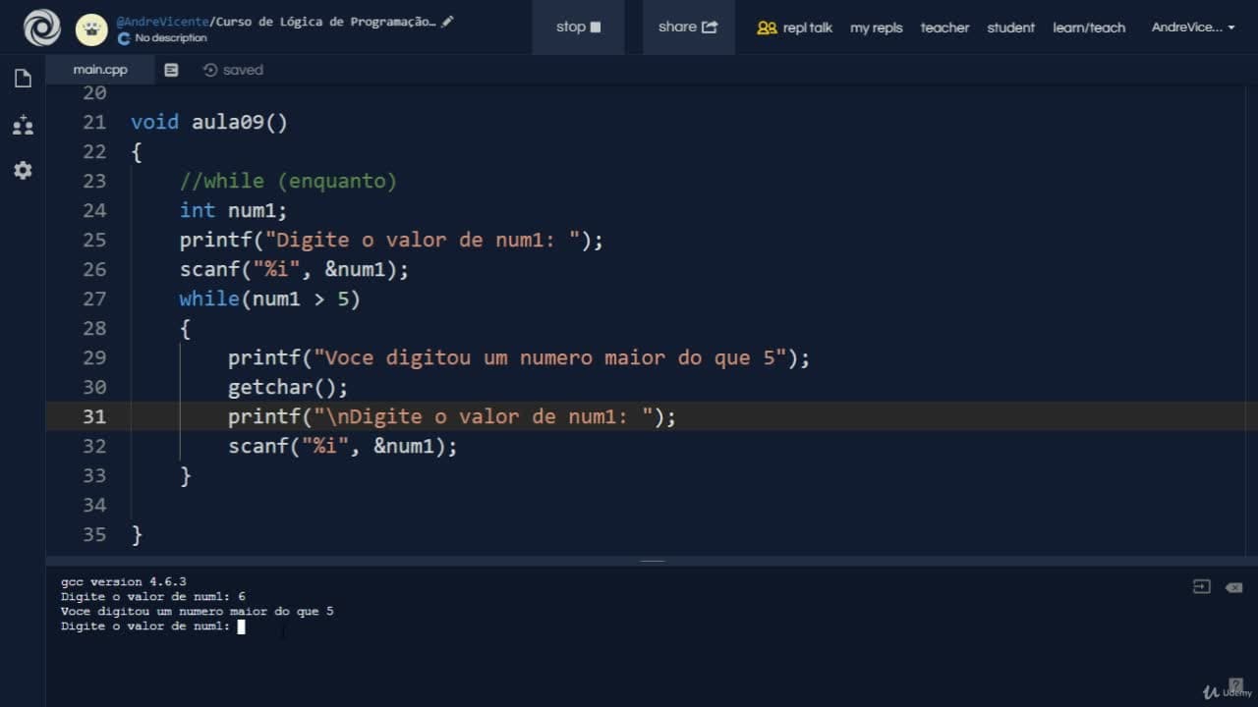Click the line 31 printf "\nDigite o valor de num1: " statement
This screenshot has height=707, width=1258.
click(452, 416)
